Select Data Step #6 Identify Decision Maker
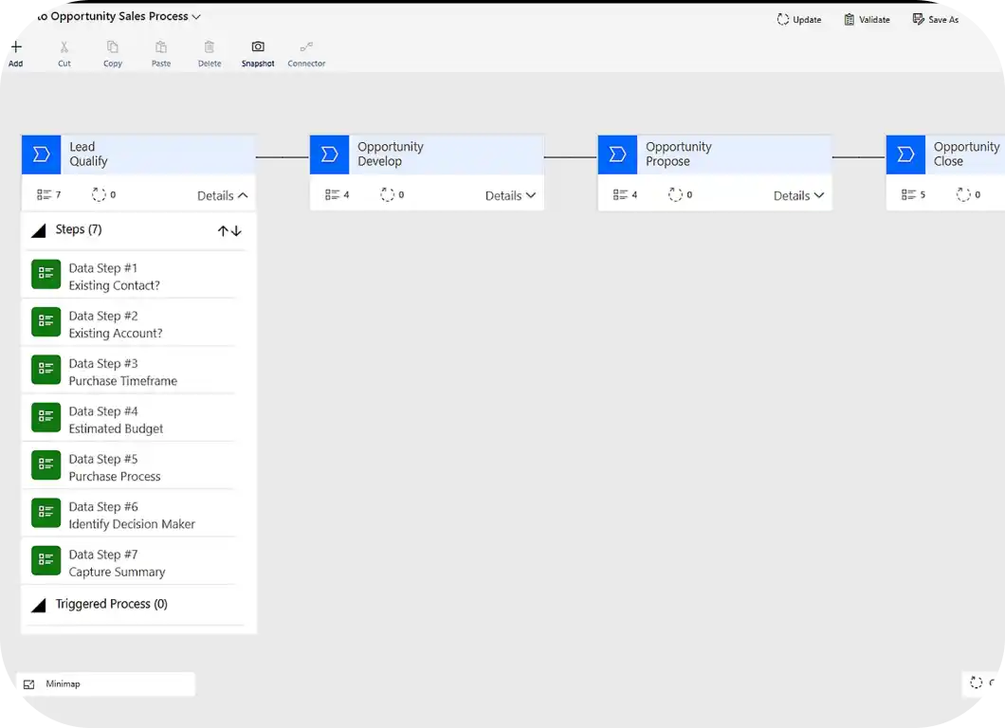1005x728 pixels. click(x=132, y=515)
